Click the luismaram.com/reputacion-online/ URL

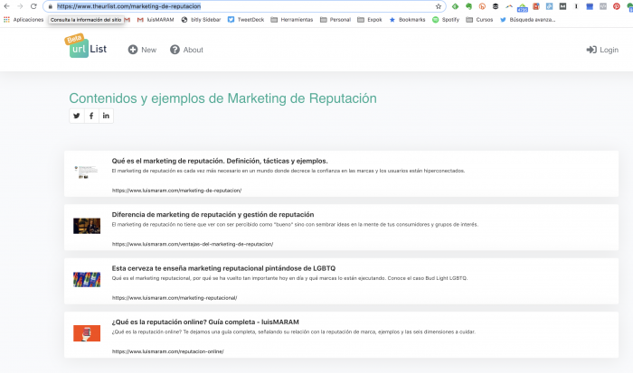click(x=167, y=351)
